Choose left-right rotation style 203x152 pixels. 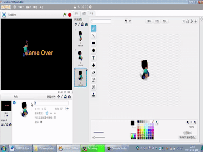[x=51, y=113]
